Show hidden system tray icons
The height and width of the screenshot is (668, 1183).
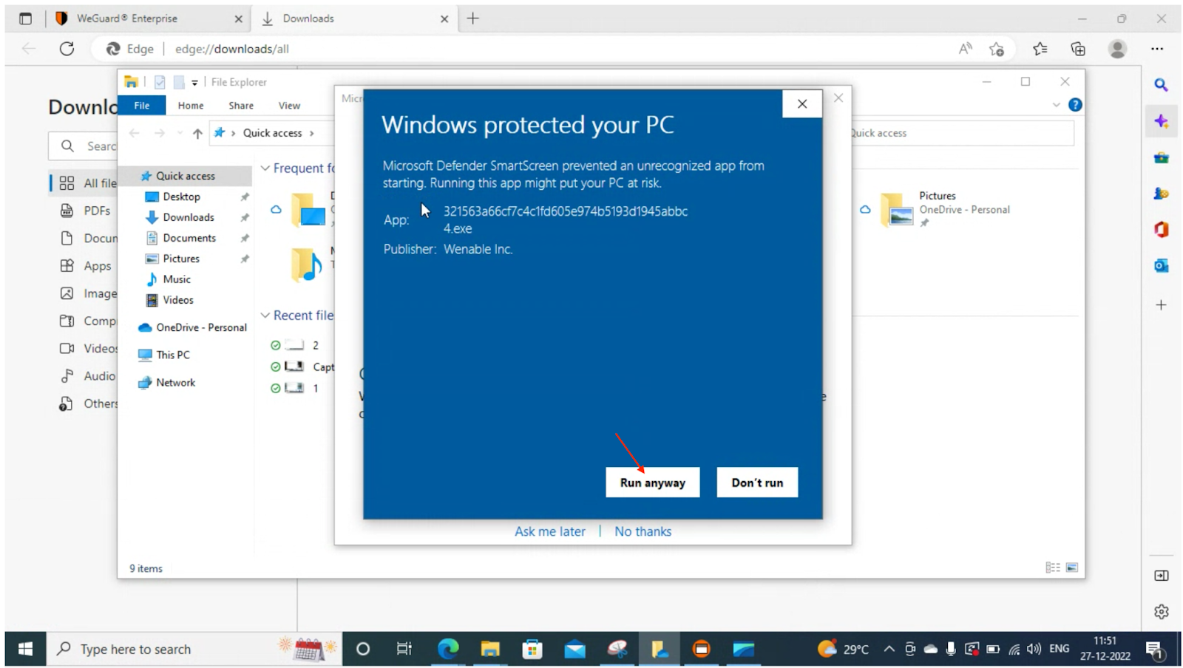click(x=889, y=649)
